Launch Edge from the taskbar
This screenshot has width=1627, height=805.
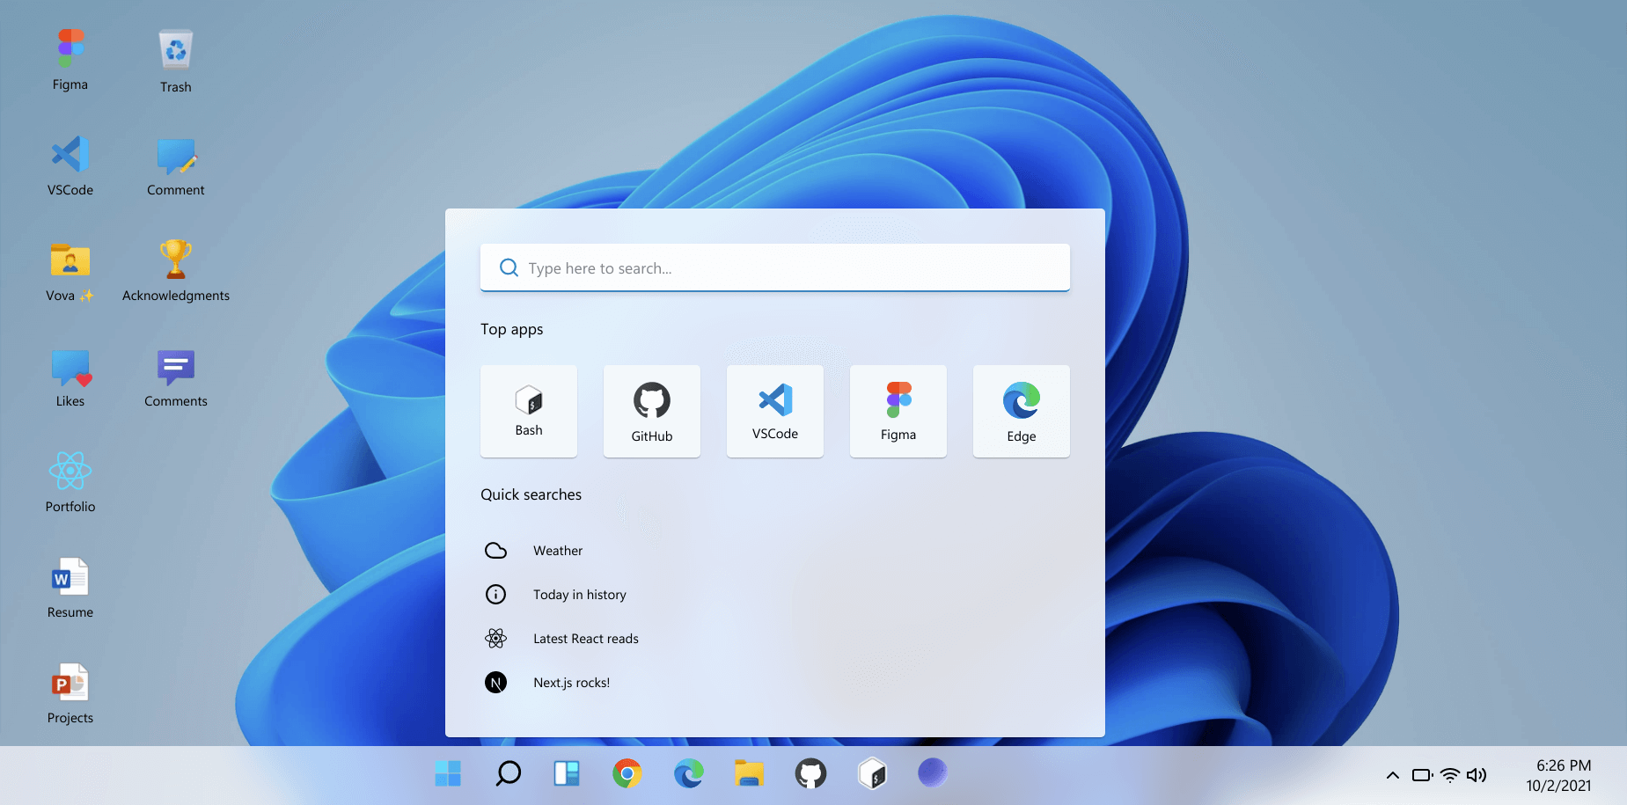(689, 774)
